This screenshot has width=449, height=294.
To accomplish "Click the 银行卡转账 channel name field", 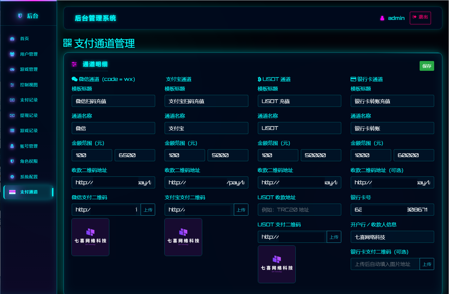I will click(392, 128).
